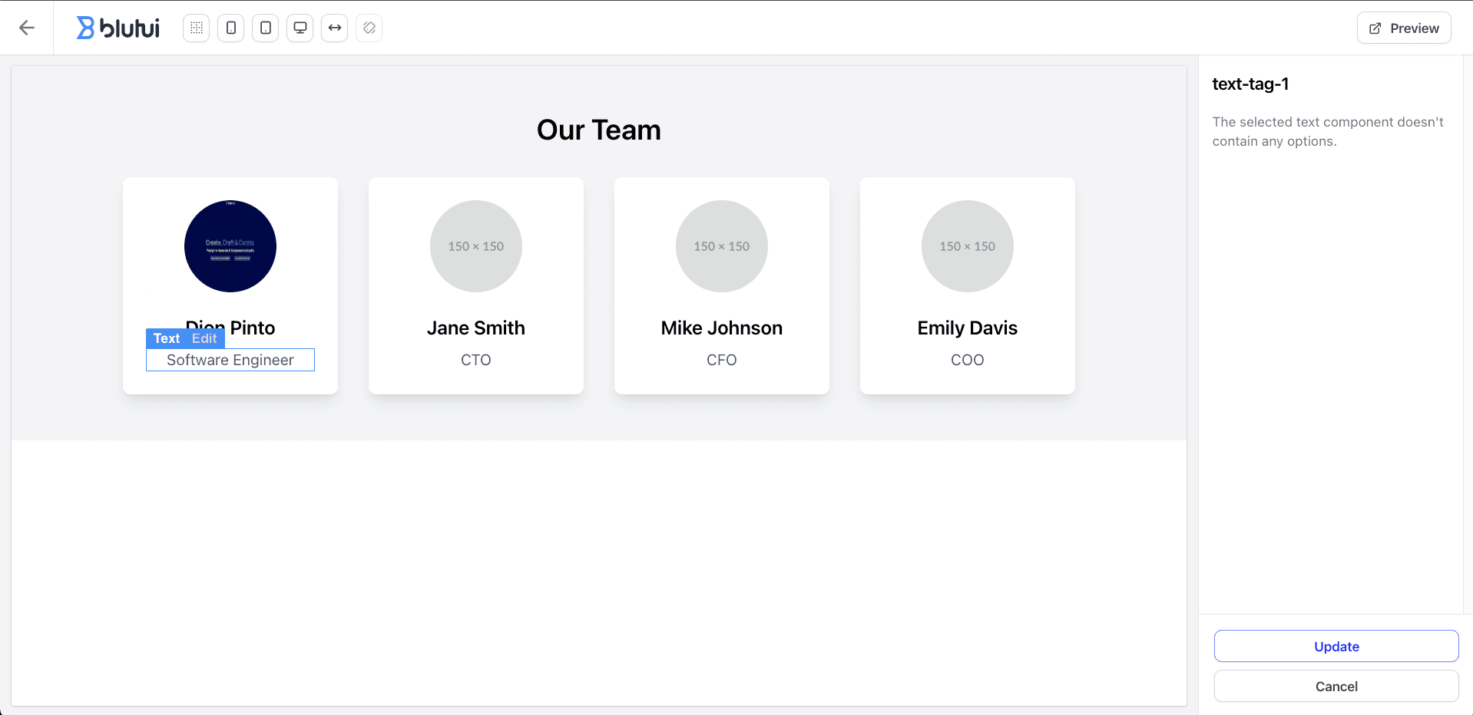
Task: Click the back arrow icon
Action: [27, 28]
